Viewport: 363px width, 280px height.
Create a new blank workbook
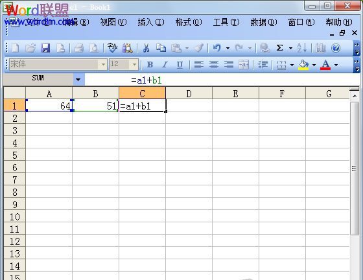(x=16, y=48)
